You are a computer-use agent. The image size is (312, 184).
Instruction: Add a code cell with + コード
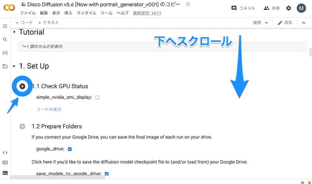click(x=24, y=23)
